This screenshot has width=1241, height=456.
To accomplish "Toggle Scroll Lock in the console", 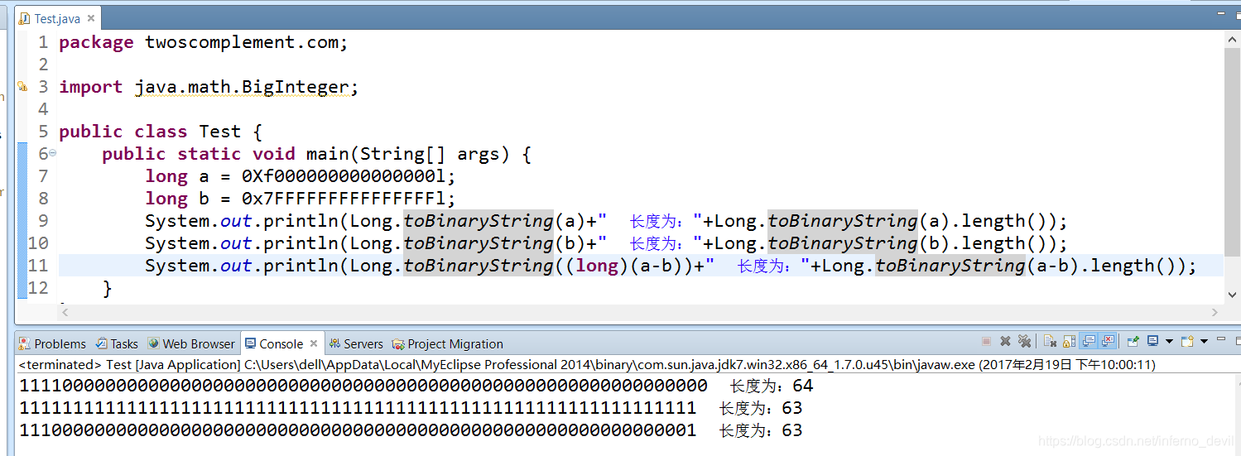I will [x=1069, y=341].
